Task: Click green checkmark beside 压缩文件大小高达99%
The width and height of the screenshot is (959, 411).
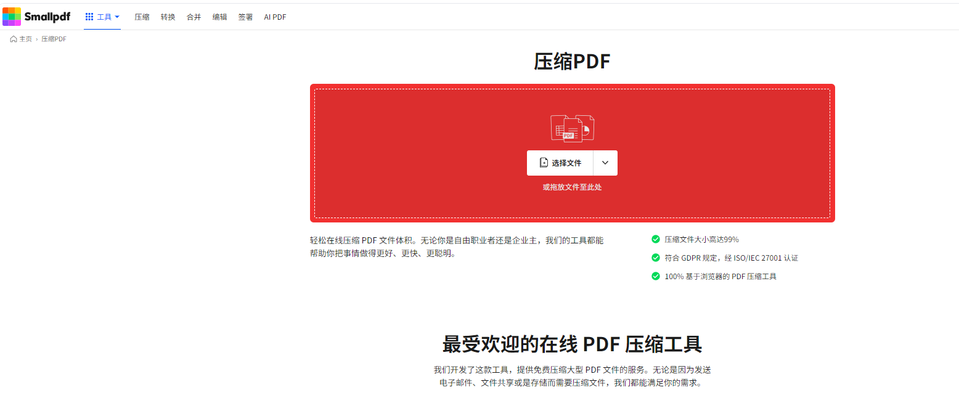Action: coord(656,239)
